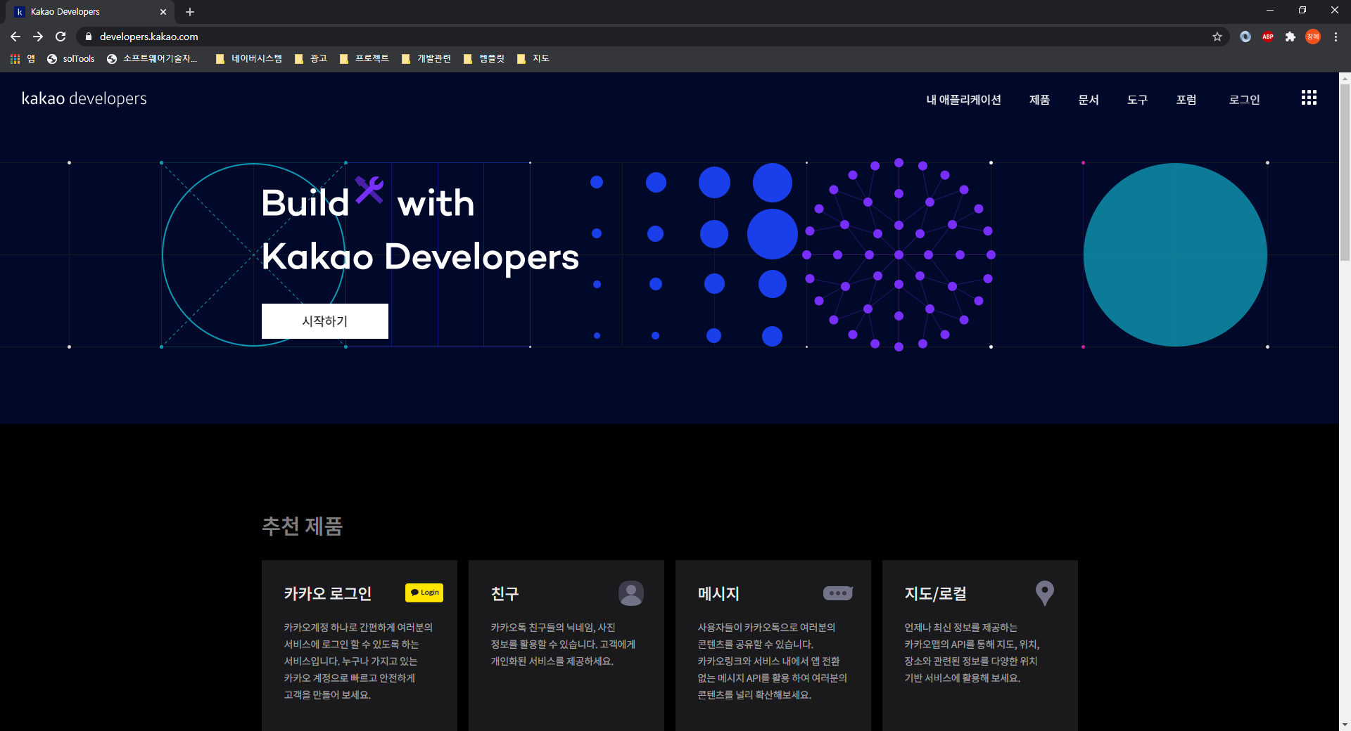Open a new browser tab

pos(190,12)
